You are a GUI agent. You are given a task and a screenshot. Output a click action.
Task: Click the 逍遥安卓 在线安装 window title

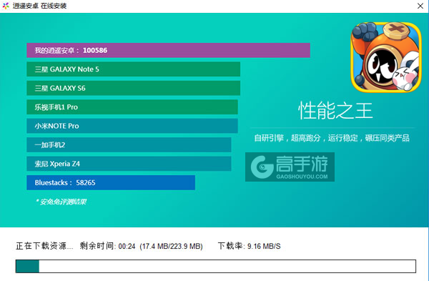[39, 6]
